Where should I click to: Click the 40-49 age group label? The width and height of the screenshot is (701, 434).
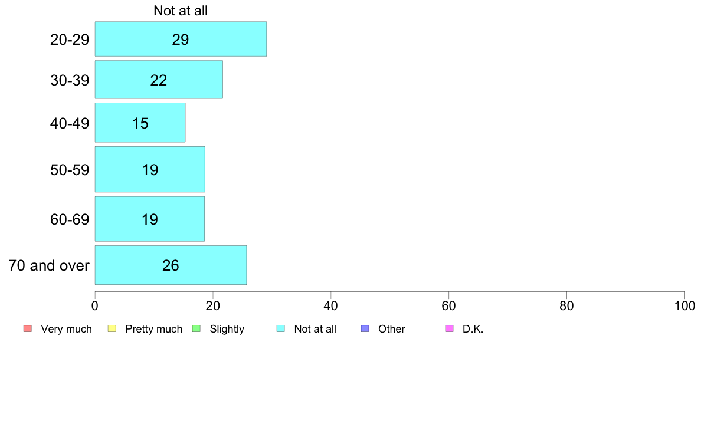[70, 123]
